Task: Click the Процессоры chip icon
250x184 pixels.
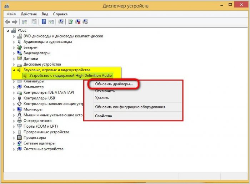Action: pyautogui.click(x=19, y=138)
